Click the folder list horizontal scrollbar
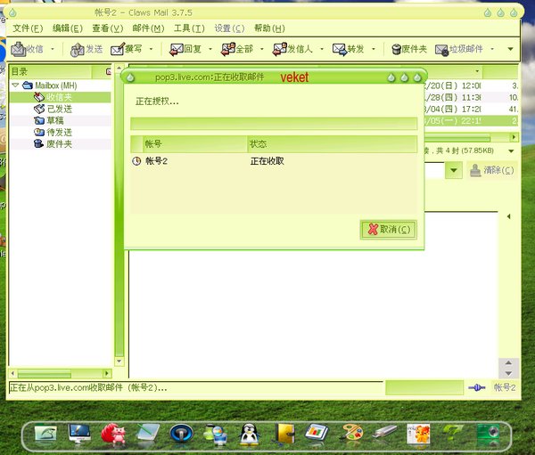This screenshot has height=455, width=535. (x=60, y=374)
